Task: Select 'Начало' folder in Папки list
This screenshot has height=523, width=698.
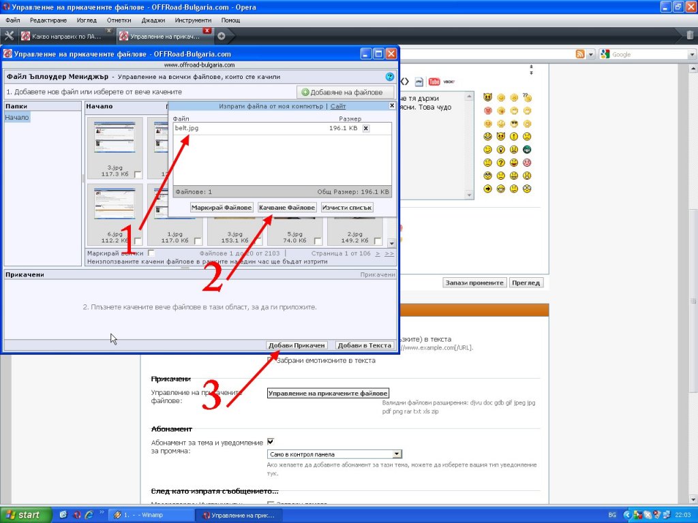Action: [17, 117]
